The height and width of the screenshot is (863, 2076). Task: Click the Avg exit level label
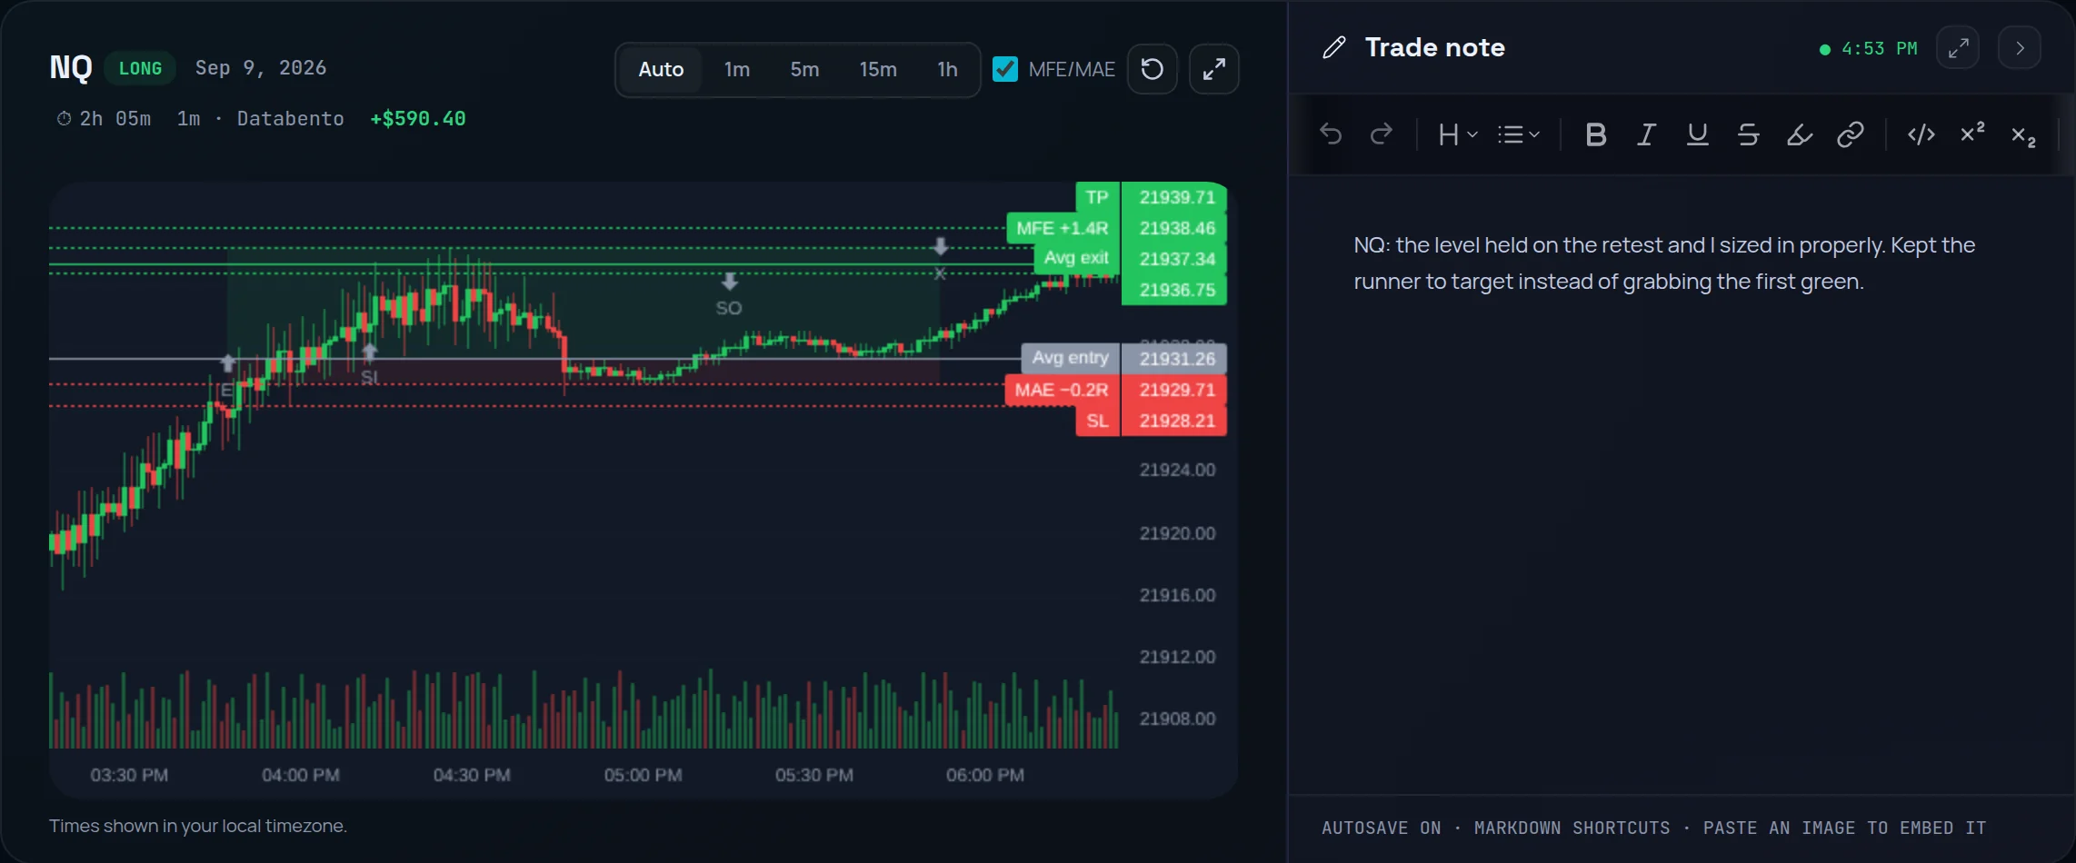click(x=1077, y=258)
